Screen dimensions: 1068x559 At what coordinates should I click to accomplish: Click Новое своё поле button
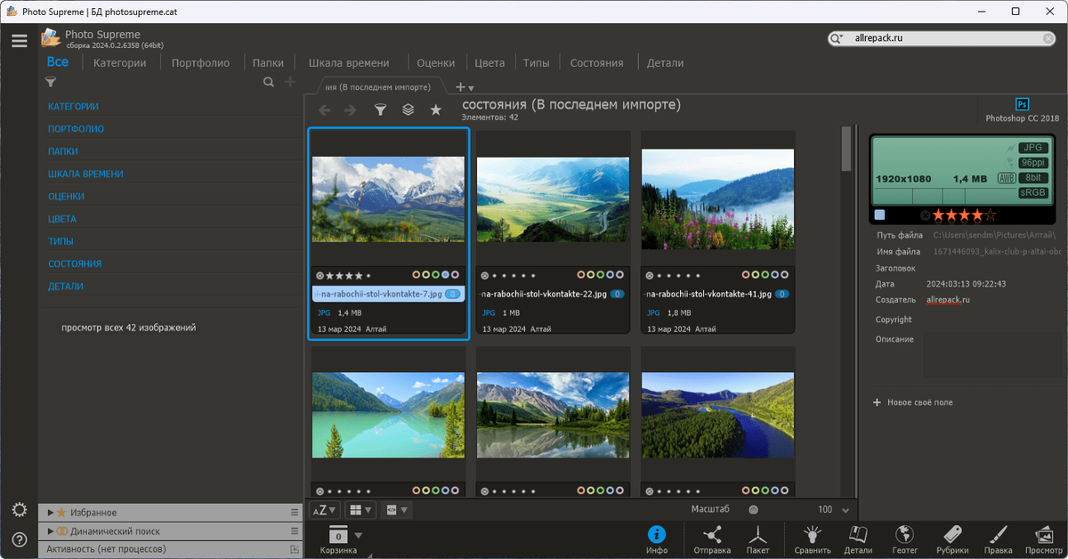[x=913, y=402]
